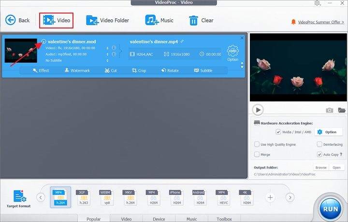The height and width of the screenshot is (222, 348).
Task: Start conversion with RUN button
Action: pyautogui.click(x=331, y=209)
